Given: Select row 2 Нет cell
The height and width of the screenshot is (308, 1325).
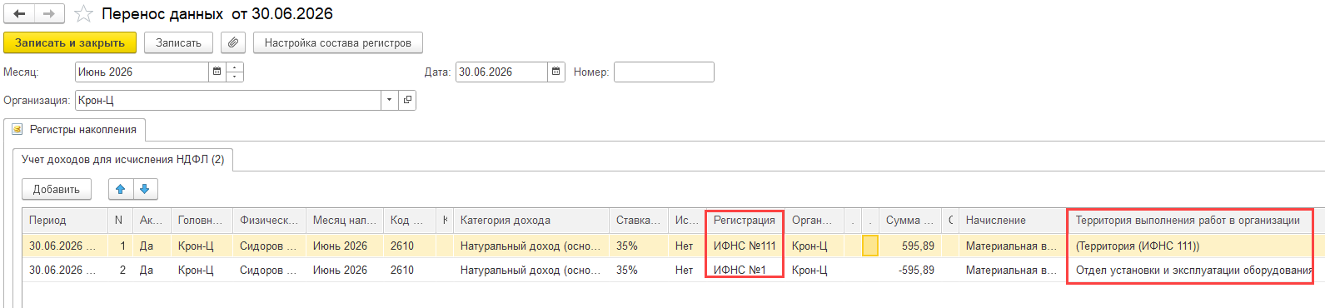Looking at the screenshot, I should [686, 270].
